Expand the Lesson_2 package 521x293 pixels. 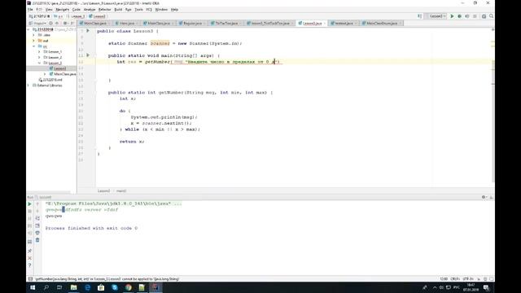[39, 58]
